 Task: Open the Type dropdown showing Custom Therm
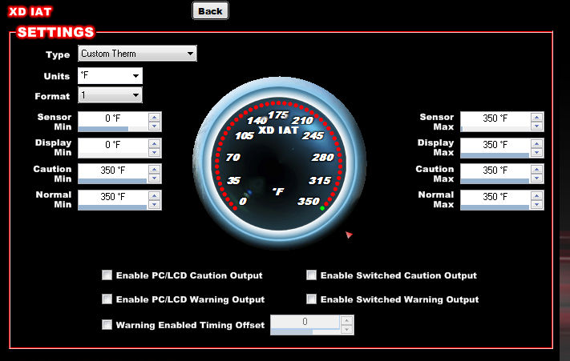pyautogui.click(x=137, y=54)
